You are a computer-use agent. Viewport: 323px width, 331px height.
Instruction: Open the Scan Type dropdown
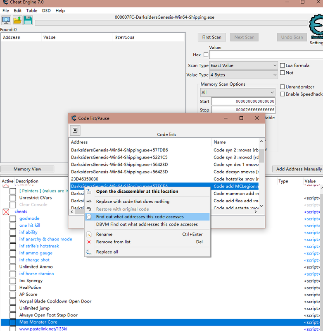243,65
